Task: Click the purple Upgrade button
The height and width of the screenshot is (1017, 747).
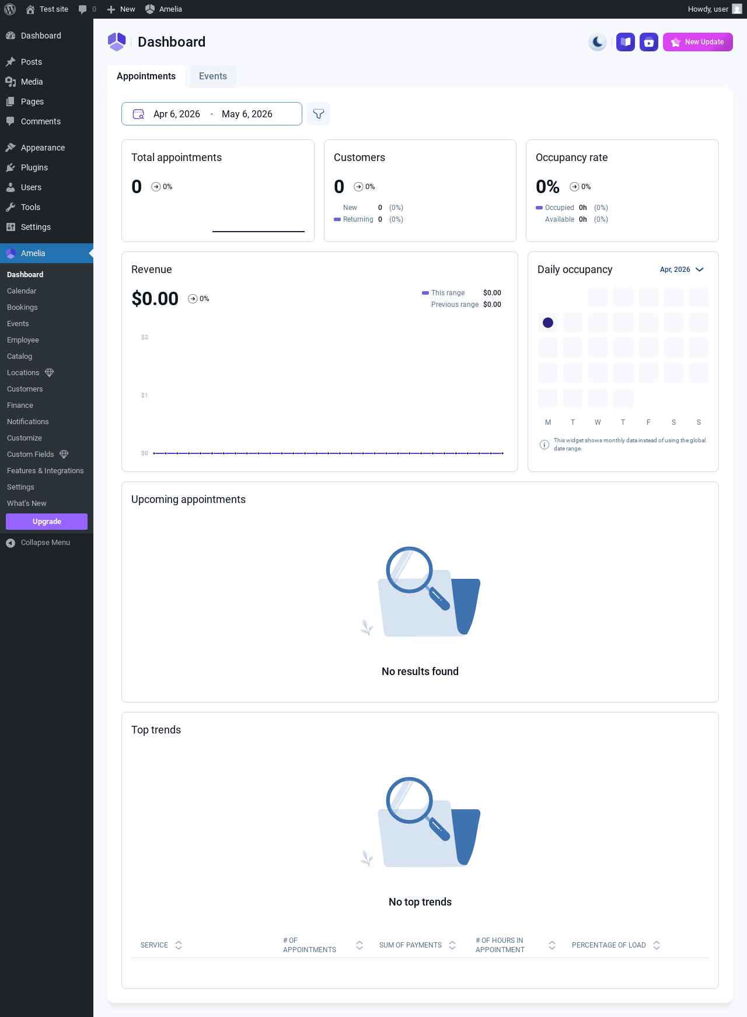Action: pyautogui.click(x=47, y=522)
